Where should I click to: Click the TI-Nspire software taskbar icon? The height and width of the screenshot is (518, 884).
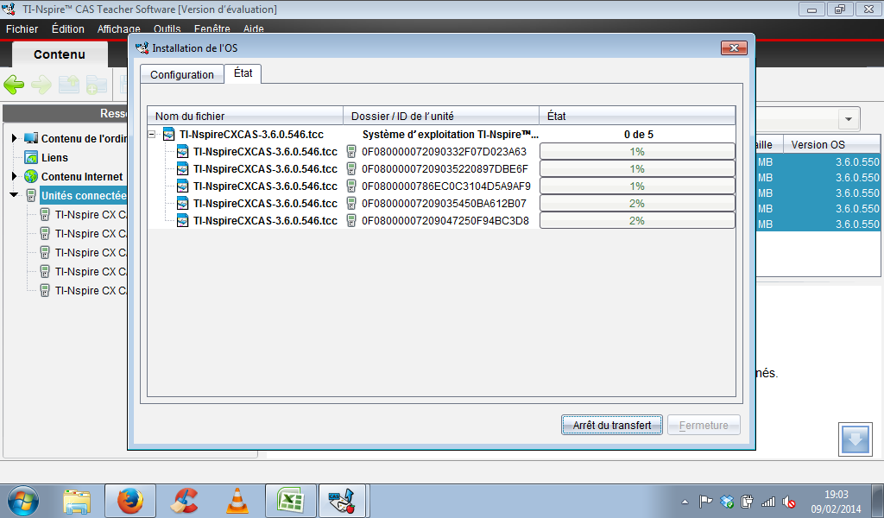(x=342, y=501)
